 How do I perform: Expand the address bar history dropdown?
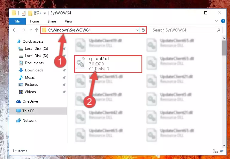(137, 30)
